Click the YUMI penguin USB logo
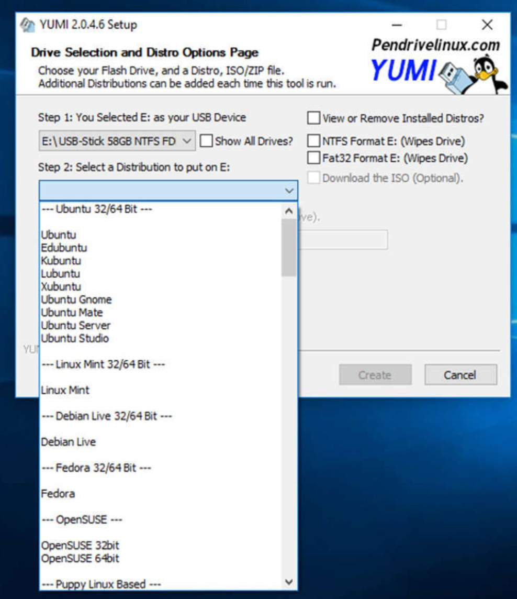 coord(472,74)
